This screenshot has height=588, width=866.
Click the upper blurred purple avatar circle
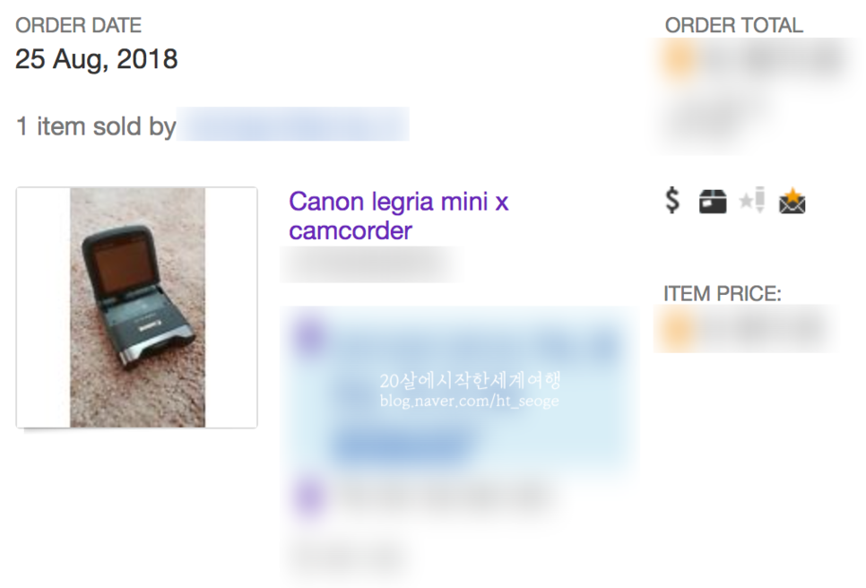tap(310, 335)
